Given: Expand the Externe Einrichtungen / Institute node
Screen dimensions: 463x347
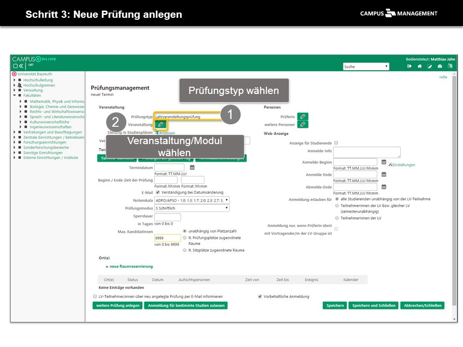Looking at the screenshot, I should [14, 158].
